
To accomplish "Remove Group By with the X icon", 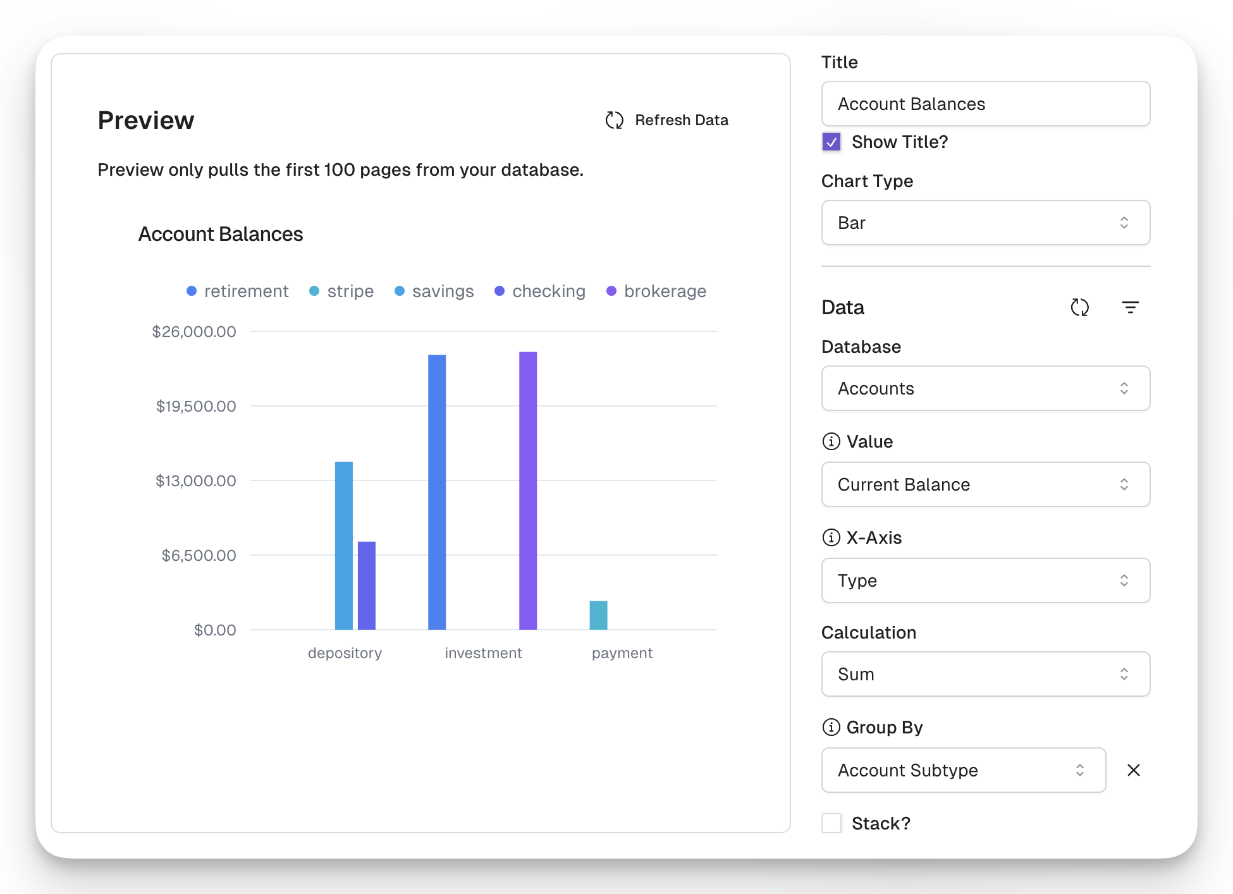I will tap(1133, 770).
